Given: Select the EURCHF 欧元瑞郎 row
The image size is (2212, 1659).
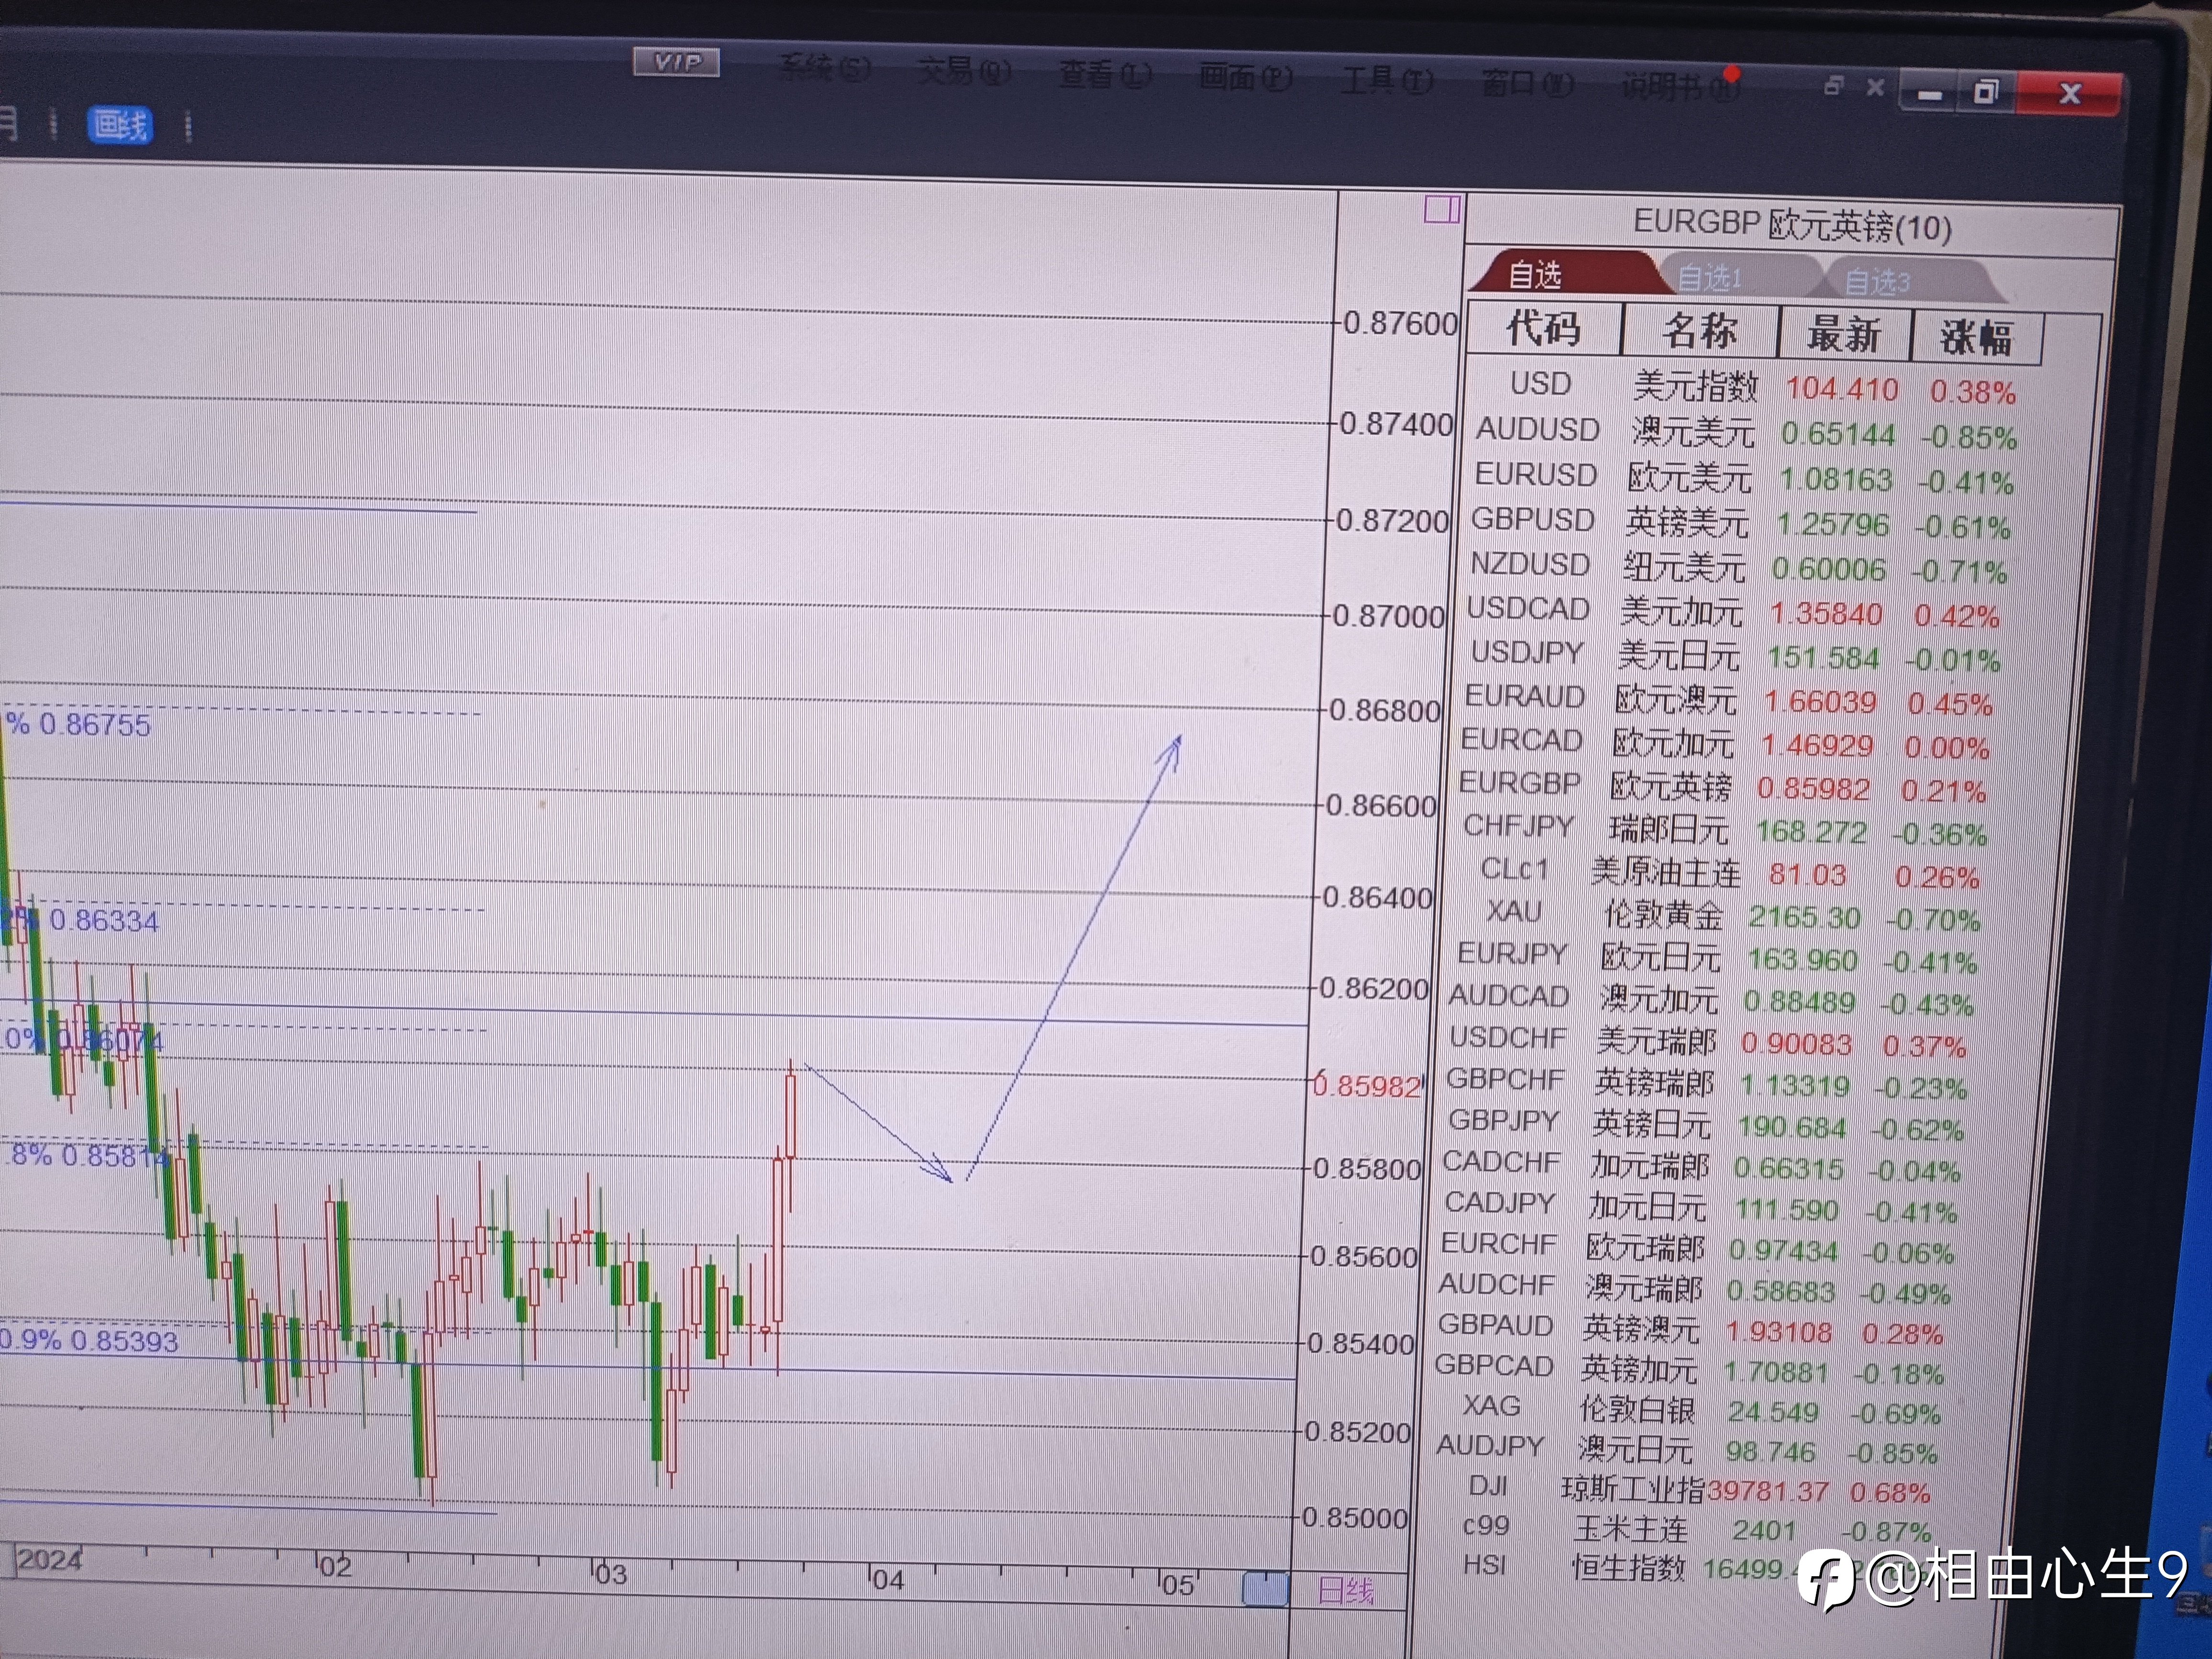Looking at the screenshot, I should pyautogui.click(x=1698, y=1248).
